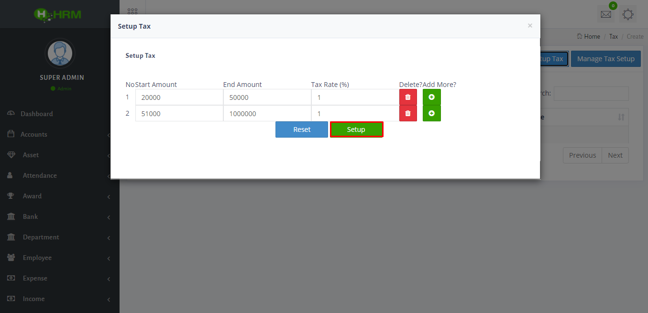Open the mail envelope notifications icon
Screen dimensions: 648x313
[606, 14]
